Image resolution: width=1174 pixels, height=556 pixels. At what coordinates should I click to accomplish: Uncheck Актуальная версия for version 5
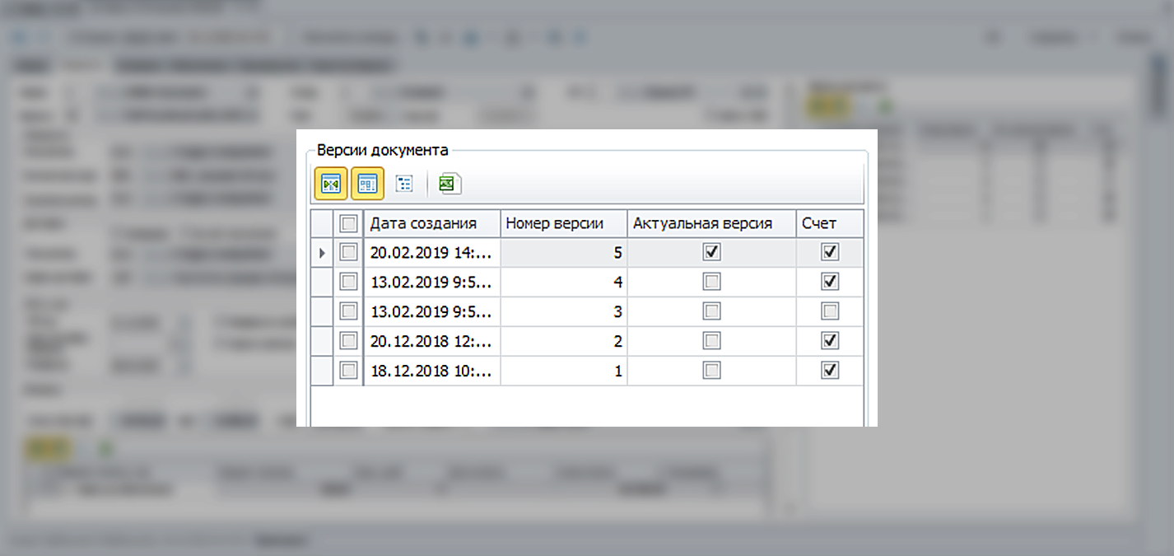711,252
